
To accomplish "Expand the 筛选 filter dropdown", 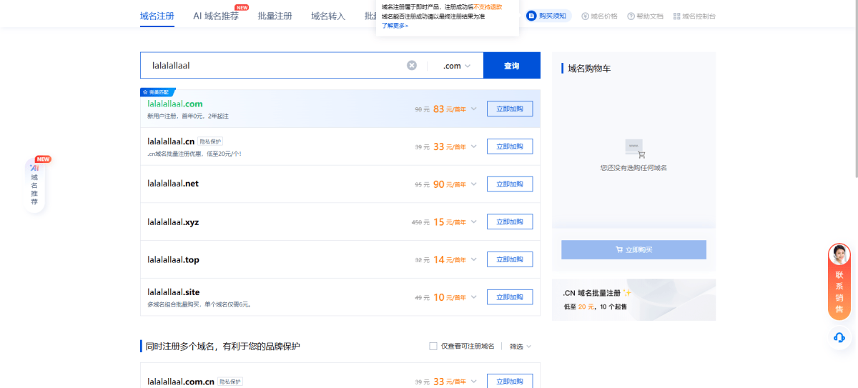I will pyautogui.click(x=521, y=347).
